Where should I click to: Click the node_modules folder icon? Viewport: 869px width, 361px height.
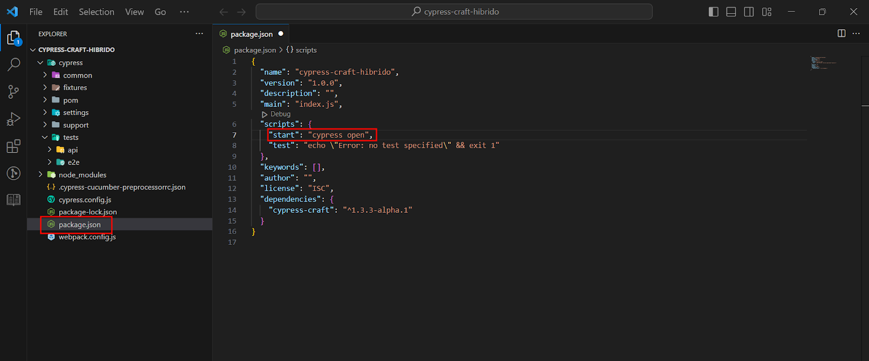(x=52, y=174)
